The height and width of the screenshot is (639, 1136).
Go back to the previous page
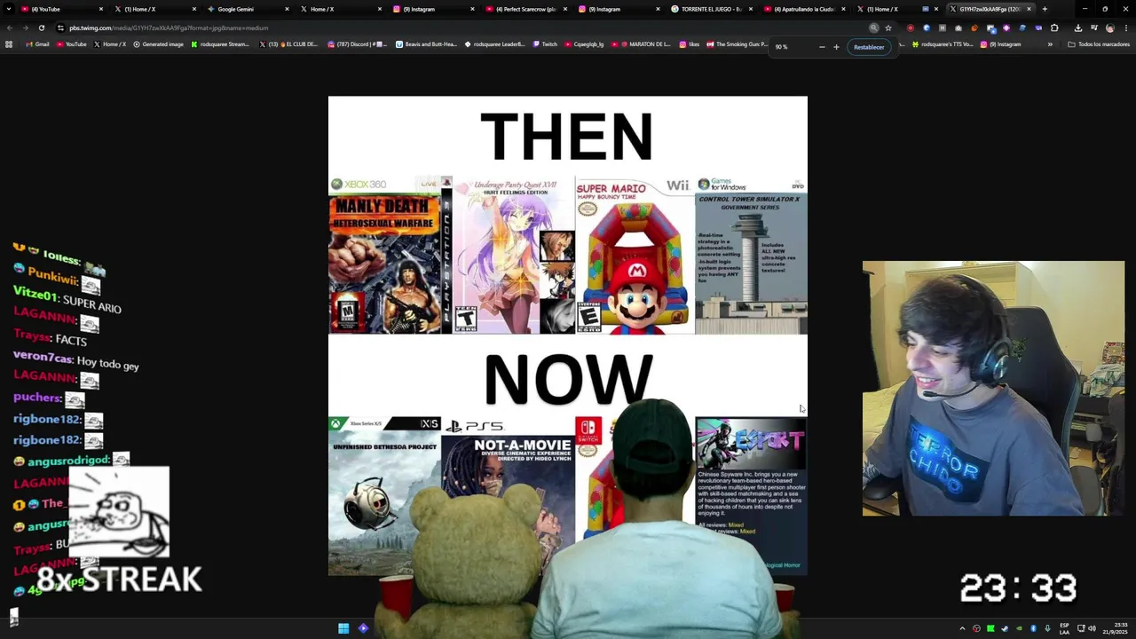(10, 28)
